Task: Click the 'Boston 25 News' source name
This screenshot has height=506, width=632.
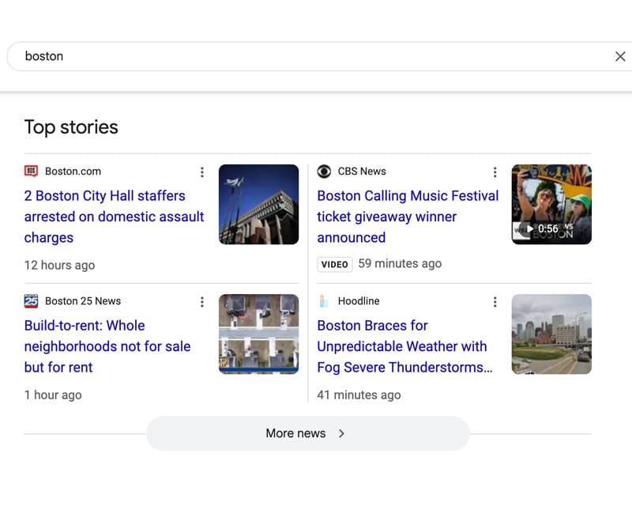Action: pos(83,301)
